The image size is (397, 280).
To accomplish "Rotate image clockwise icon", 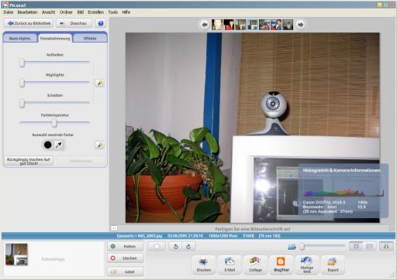I will click(188, 247).
